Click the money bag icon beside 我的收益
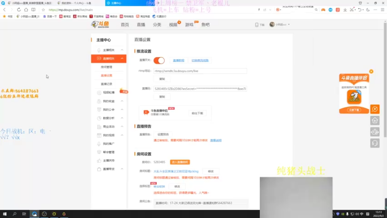The height and width of the screenshot is (218, 387). click(x=99, y=101)
